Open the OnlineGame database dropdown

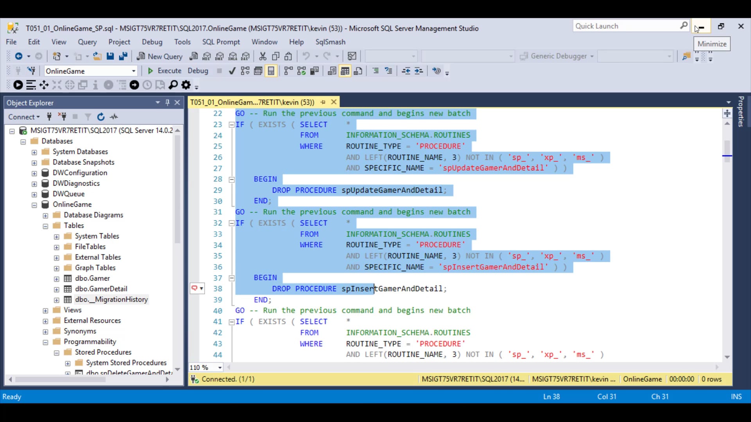133,71
